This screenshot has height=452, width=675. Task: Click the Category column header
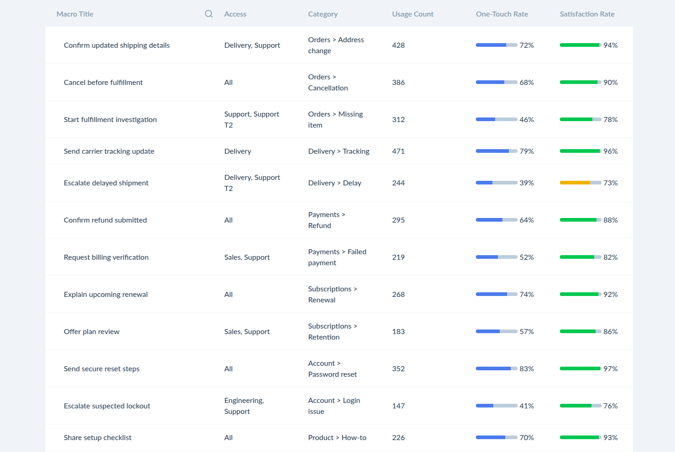tap(323, 14)
